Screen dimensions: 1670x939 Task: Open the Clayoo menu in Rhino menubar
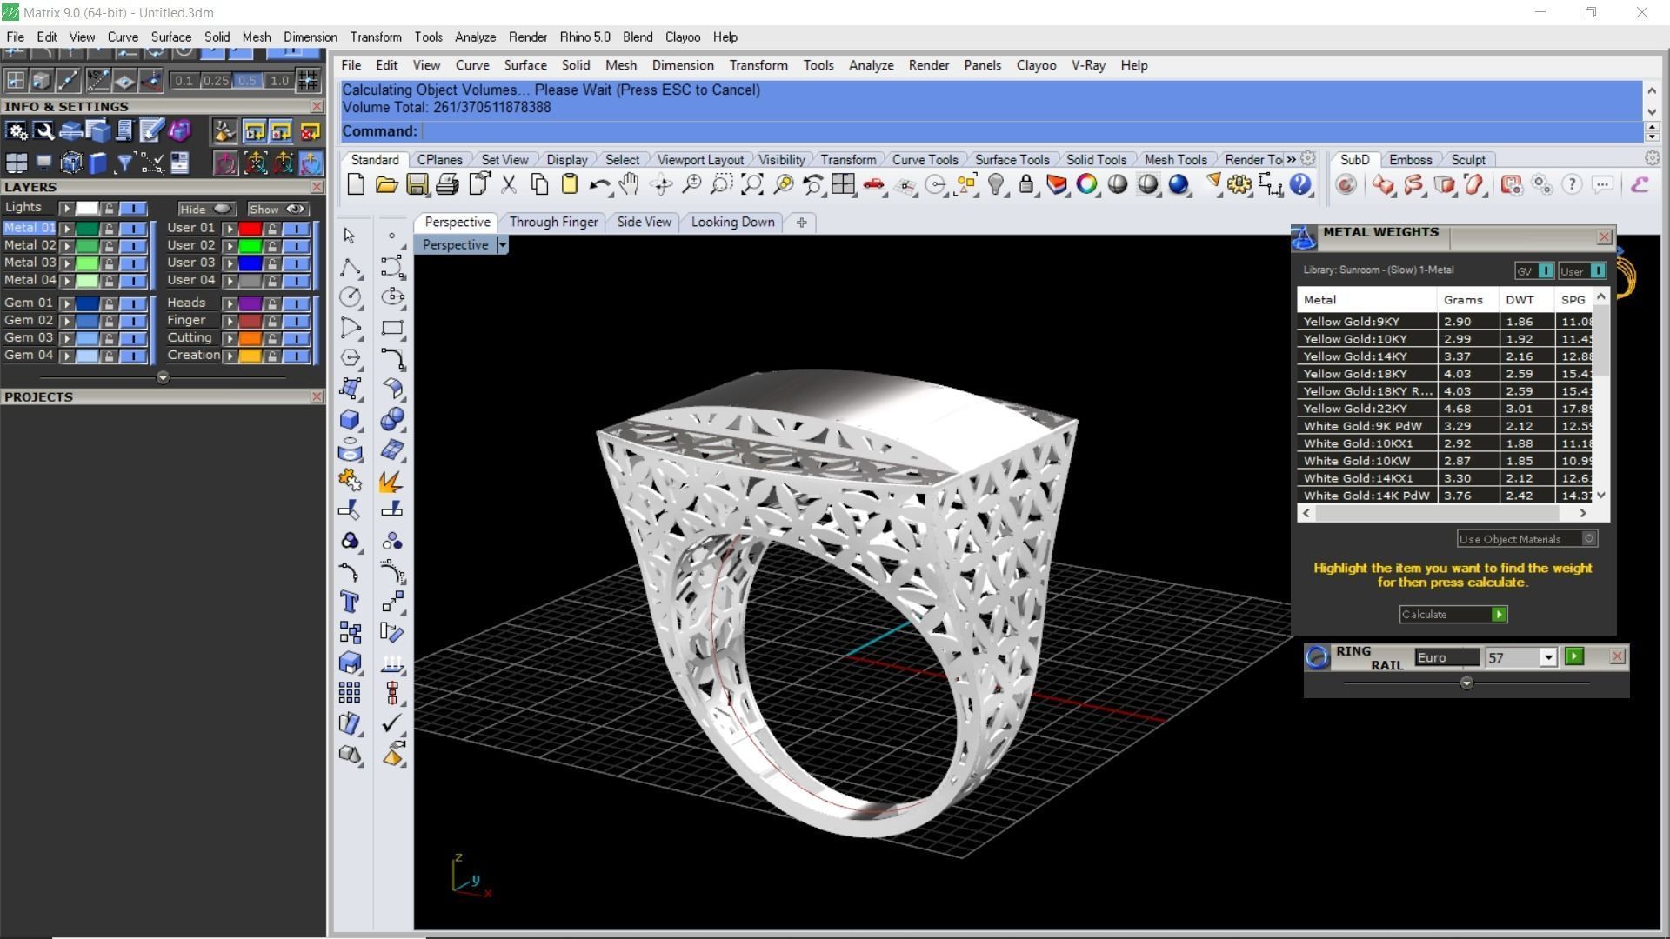tap(1035, 65)
